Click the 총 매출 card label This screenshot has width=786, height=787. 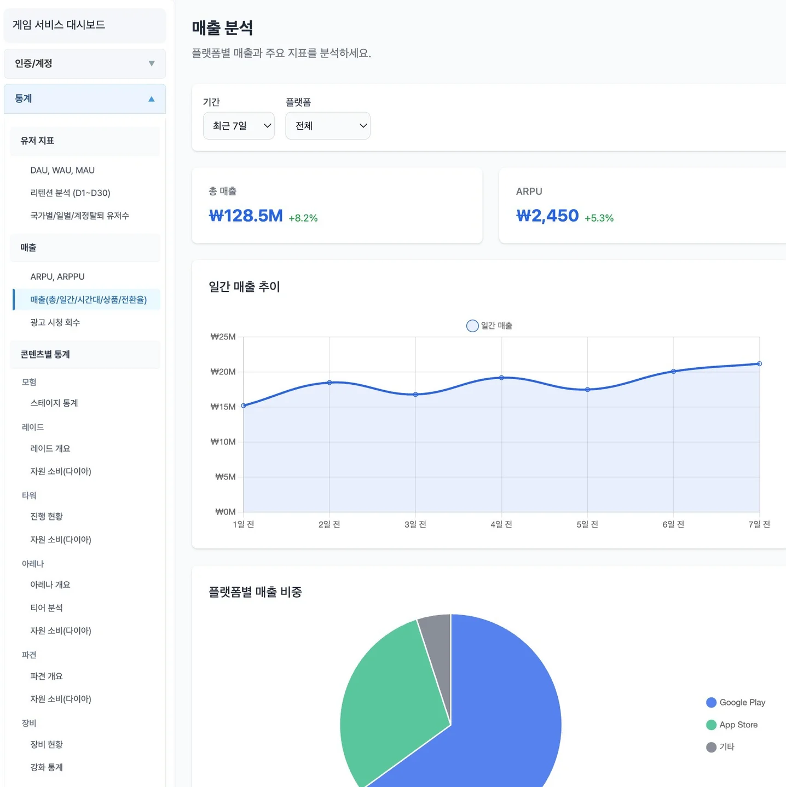click(x=222, y=191)
